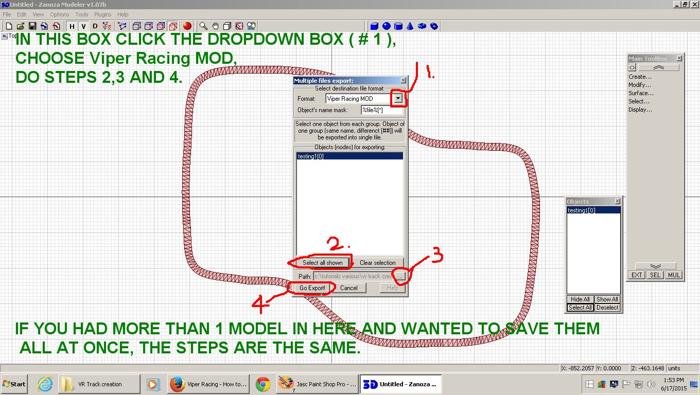The height and width of the screenshot is (395, 700).
Task: Open the Plugins menu
Action: coord(103,14)
